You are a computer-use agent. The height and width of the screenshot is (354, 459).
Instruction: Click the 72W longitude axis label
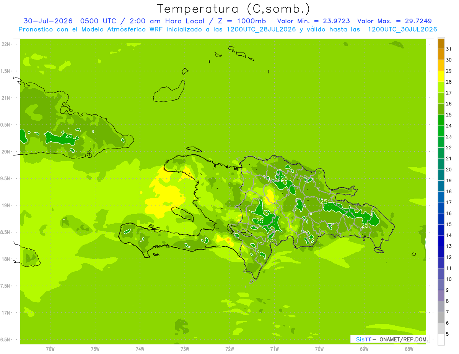pyautogui.click(x=229, y=349)
